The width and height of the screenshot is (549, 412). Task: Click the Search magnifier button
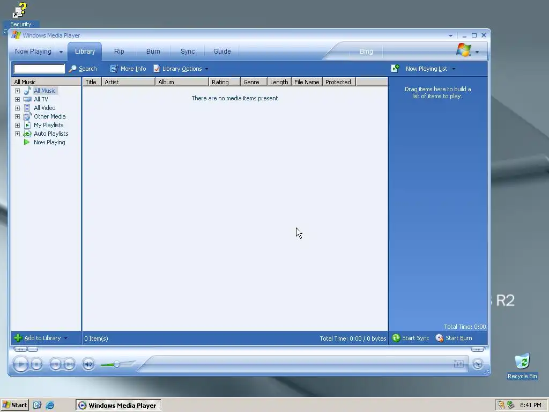point(83,69)
